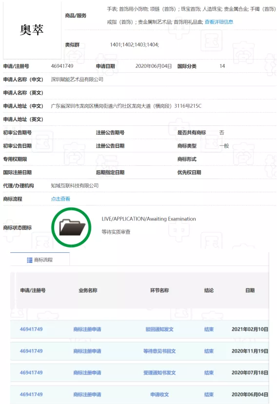Select the 商标类型 value 一般
The width and height of the screenshot is (277, 404).
(224, 146)
